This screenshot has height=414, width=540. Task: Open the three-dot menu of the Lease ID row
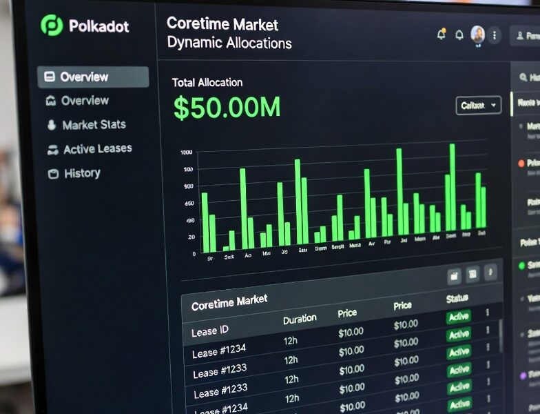[x=488, y=313]
